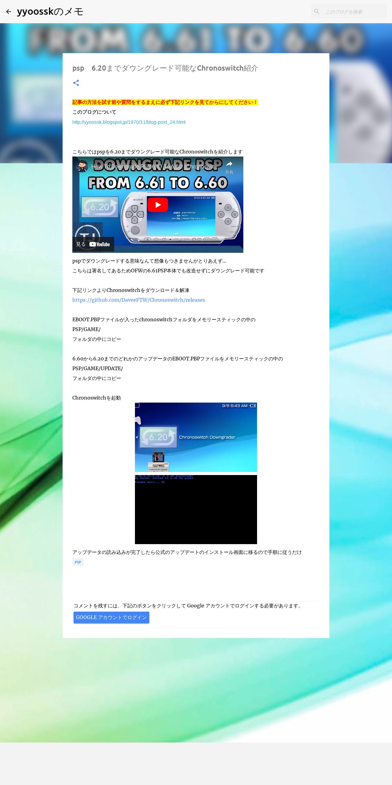The height and width of the screenshot is (785, 392).
Task: Select text 下記リンクよりChronoswitchをダウンロード＆解凍
Action: 131,290
